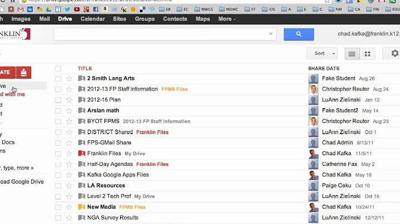This screenshot has height=224, width=400.
Task: Go to Mail in the Google bar
Action: [x=44, y=19]
